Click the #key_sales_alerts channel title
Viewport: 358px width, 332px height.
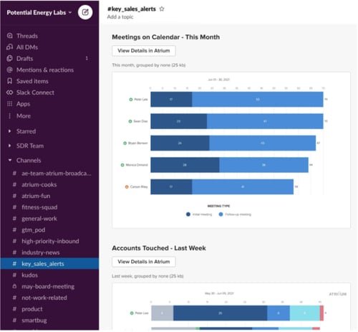pos(132,9)
